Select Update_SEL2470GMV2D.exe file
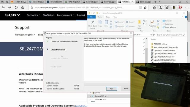 164,53
